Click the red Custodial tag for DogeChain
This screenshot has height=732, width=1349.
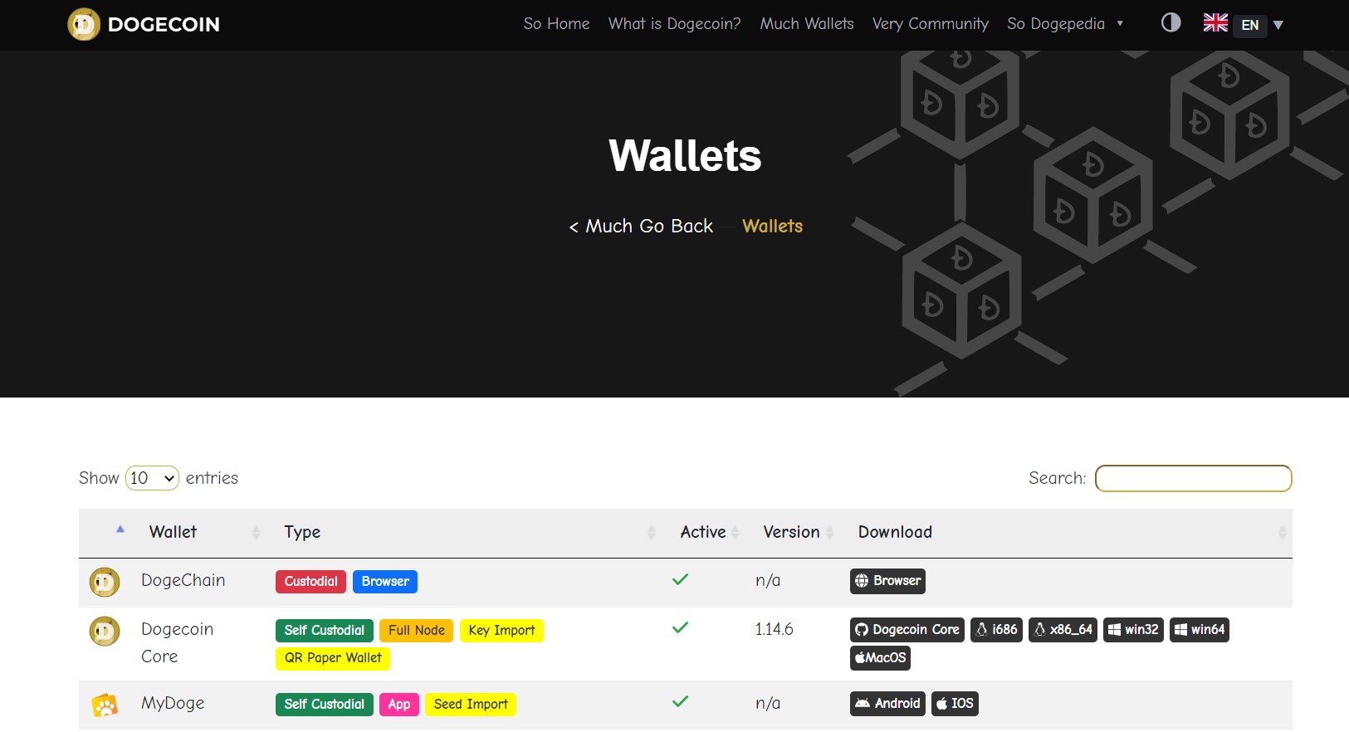(x=311, y=581)
